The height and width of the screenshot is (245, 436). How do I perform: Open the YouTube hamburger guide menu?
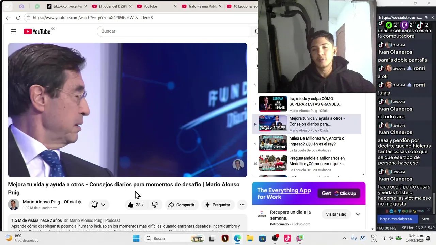point(14,31)
